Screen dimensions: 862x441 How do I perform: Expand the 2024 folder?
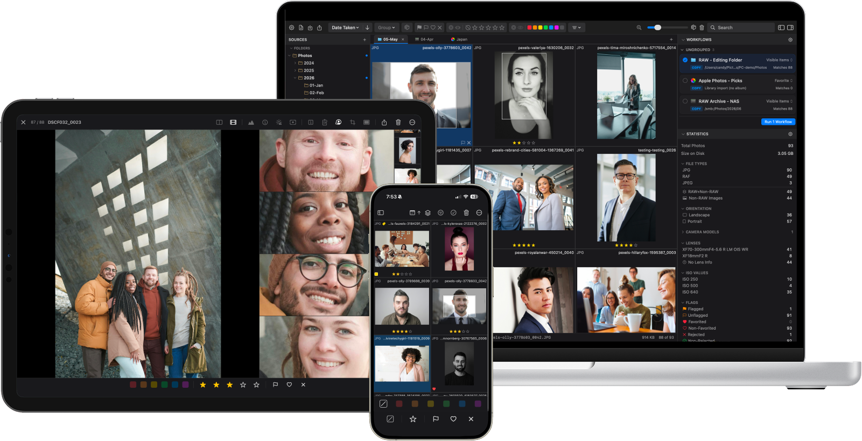click(295, 63)
